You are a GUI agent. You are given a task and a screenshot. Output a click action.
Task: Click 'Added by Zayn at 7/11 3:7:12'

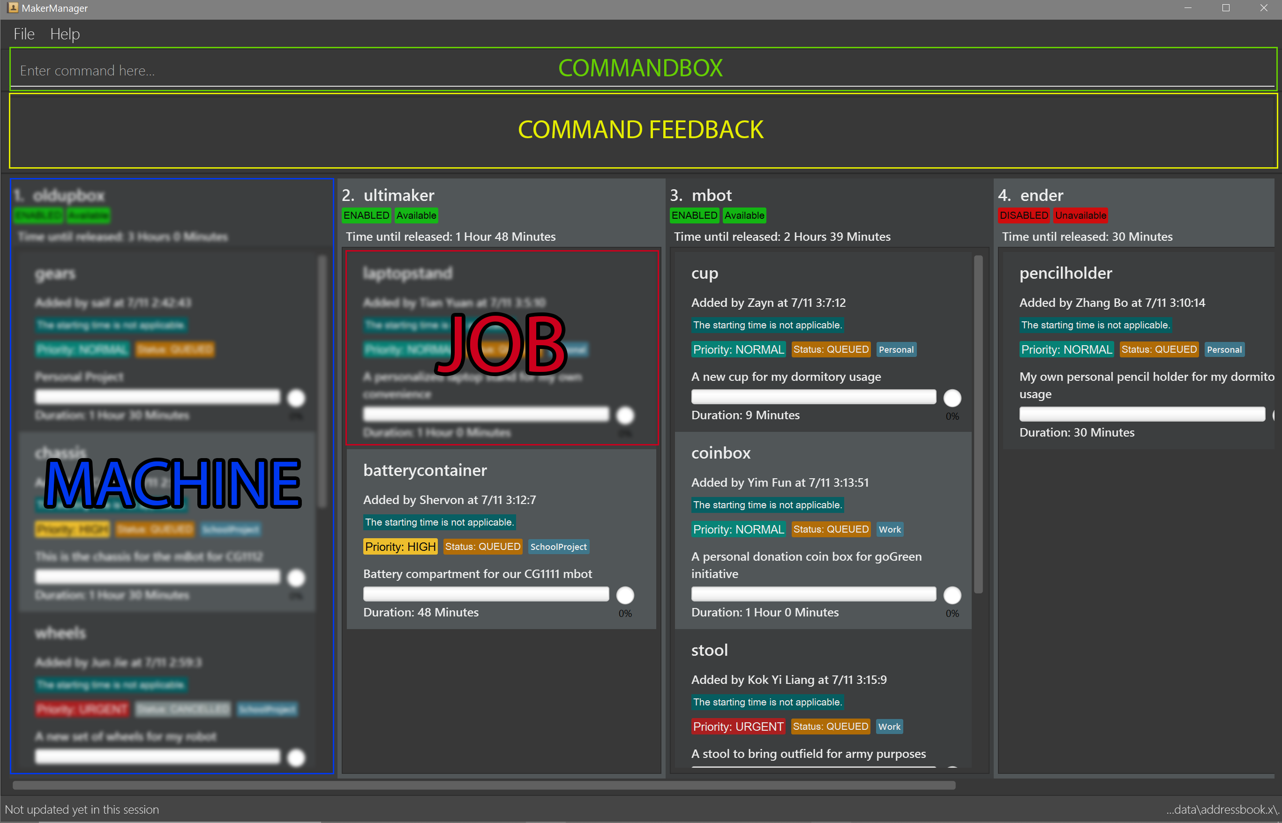pos(768,303)
